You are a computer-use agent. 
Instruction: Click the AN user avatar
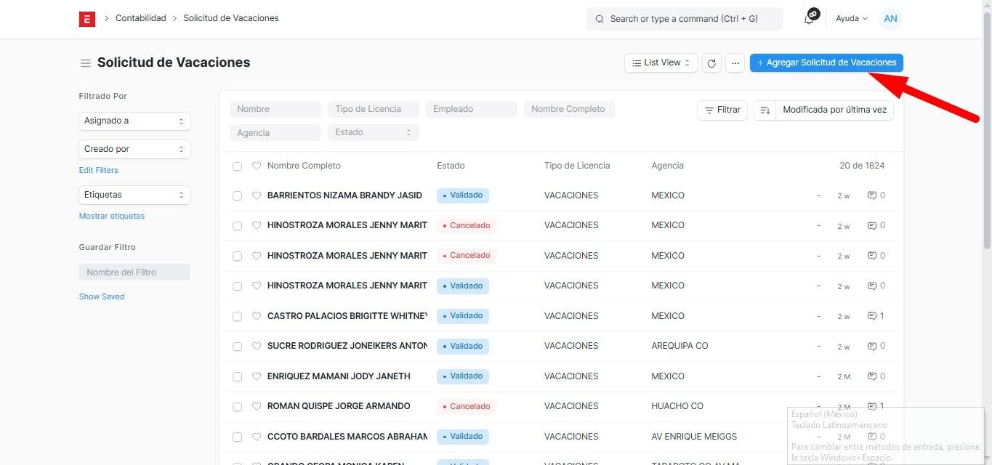pos(890,19)
